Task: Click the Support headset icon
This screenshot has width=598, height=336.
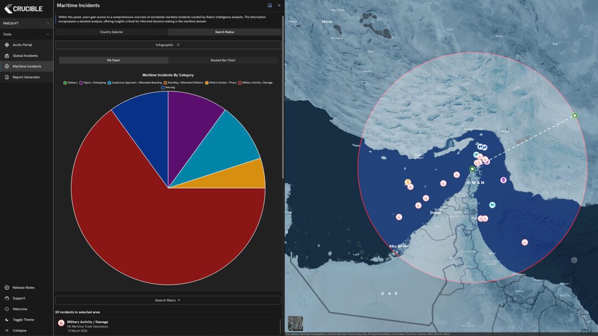Action: pos(7,298)
